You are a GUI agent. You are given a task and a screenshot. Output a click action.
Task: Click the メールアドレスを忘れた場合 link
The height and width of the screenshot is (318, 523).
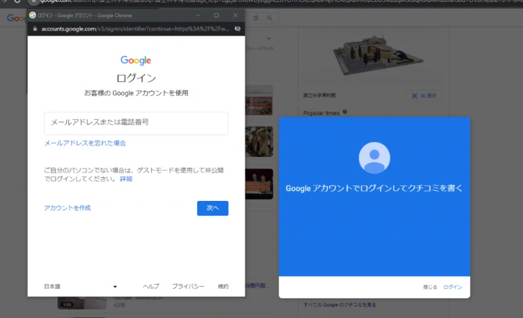(85, 143)
